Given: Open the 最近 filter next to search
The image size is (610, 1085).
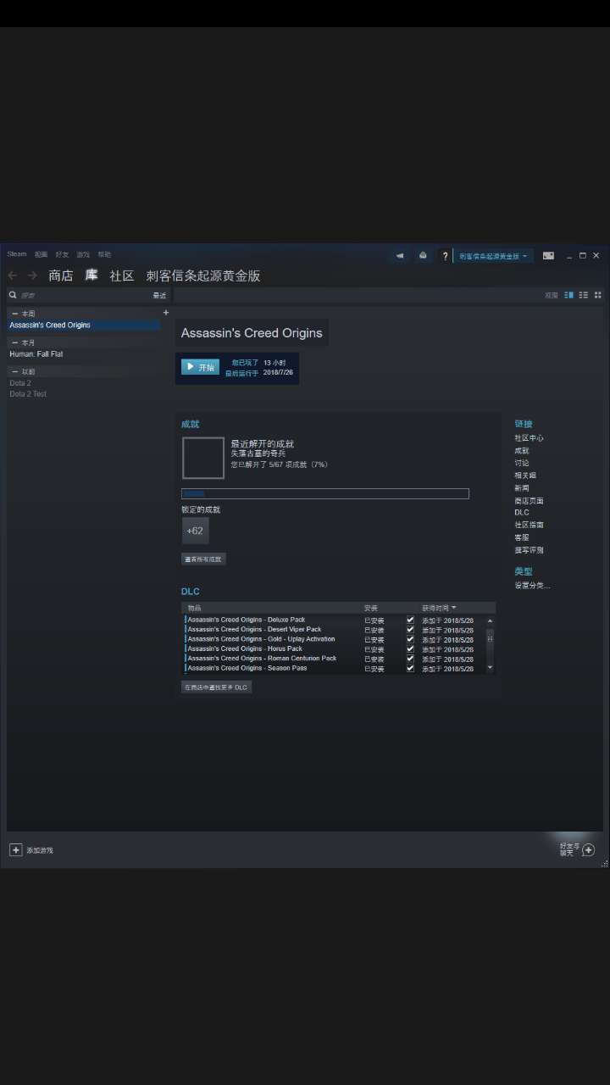Looking at the screenshot, I should coord(159,296).
